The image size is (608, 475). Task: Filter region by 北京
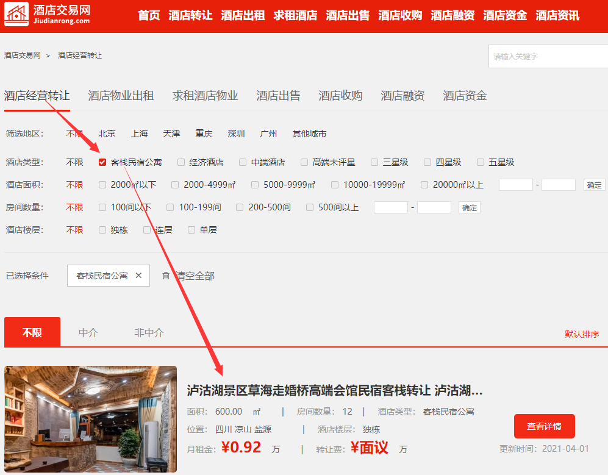[x=107, y=134]
